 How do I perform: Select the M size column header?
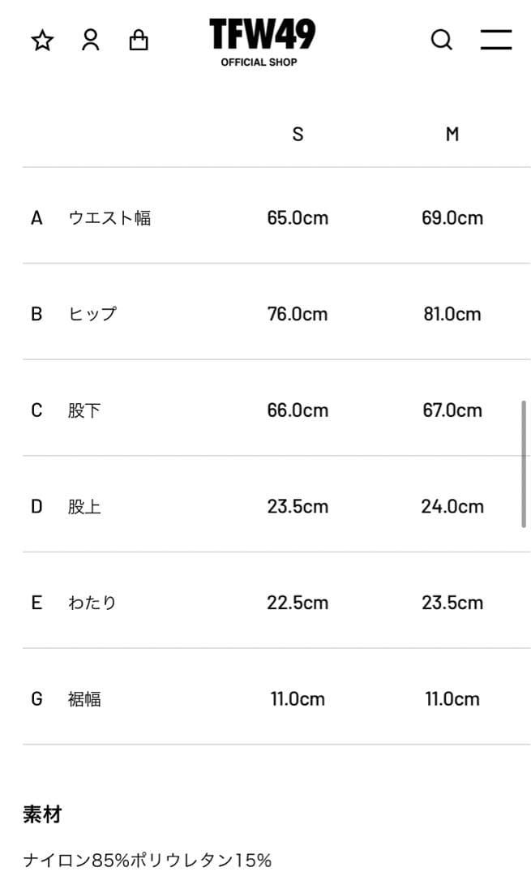pos(452,135)
